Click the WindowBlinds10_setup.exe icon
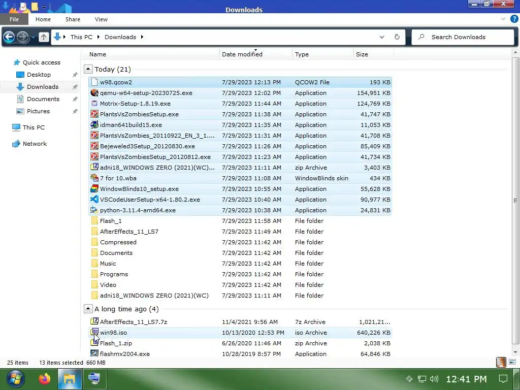The height and width of the screenshot is (390, 520). point(94,189)
